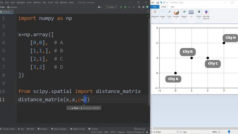Image resolution: width=238 pixels, height=134 pixels.
Task: Click the Redo arrow in Paint
Action: tap(164, 3)
